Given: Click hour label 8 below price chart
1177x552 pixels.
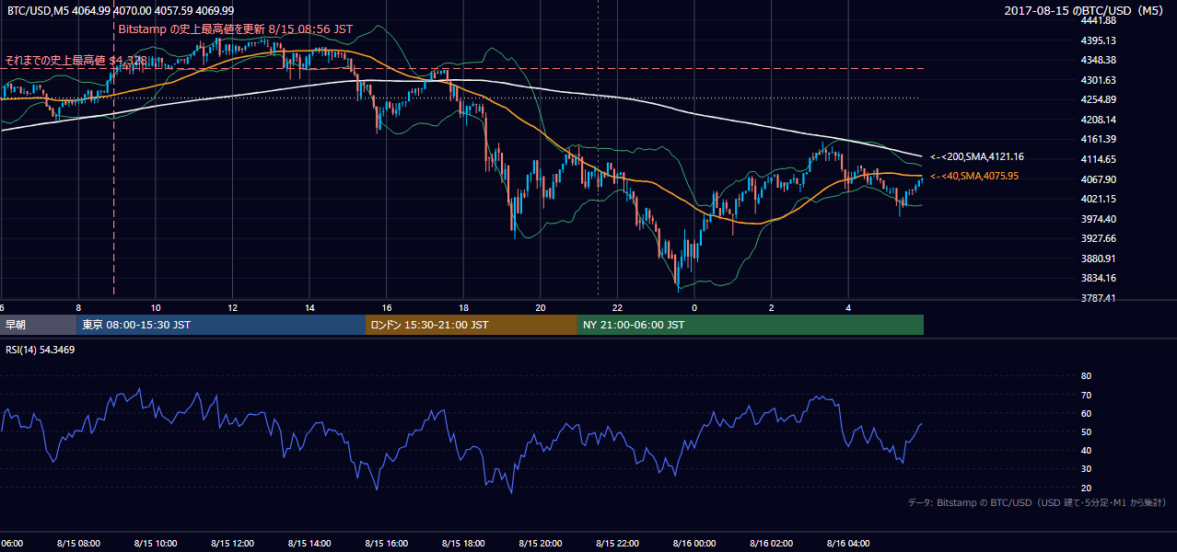Looking at the screenshot, I should [x=78, y=307].
